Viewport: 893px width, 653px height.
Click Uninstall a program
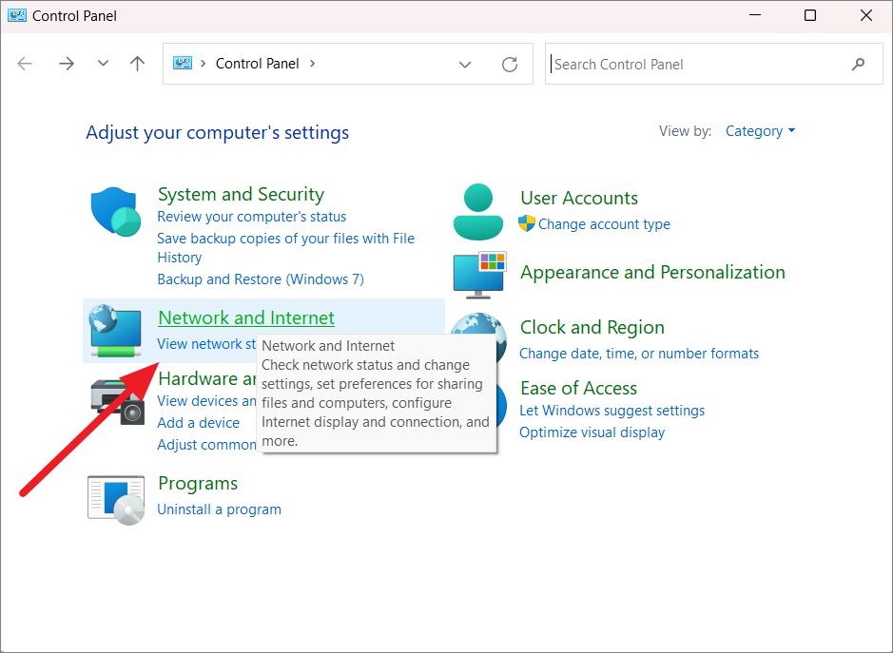(x=220, y=509)
